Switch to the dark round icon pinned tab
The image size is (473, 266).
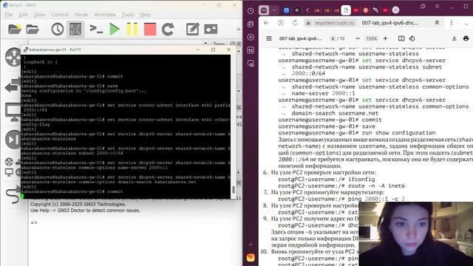297,10
